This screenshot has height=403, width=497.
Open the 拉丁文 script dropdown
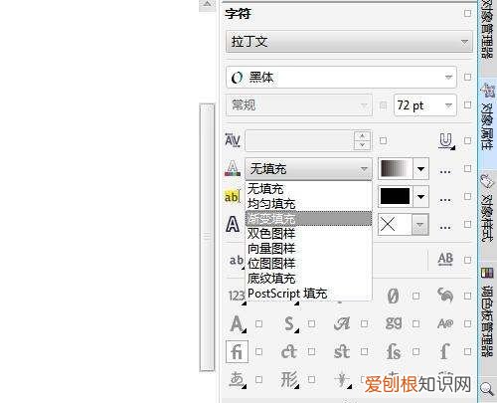click(x=349, y=42)
